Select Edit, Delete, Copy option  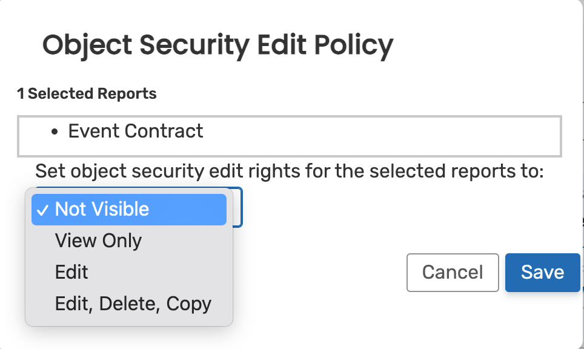(133, 304)
